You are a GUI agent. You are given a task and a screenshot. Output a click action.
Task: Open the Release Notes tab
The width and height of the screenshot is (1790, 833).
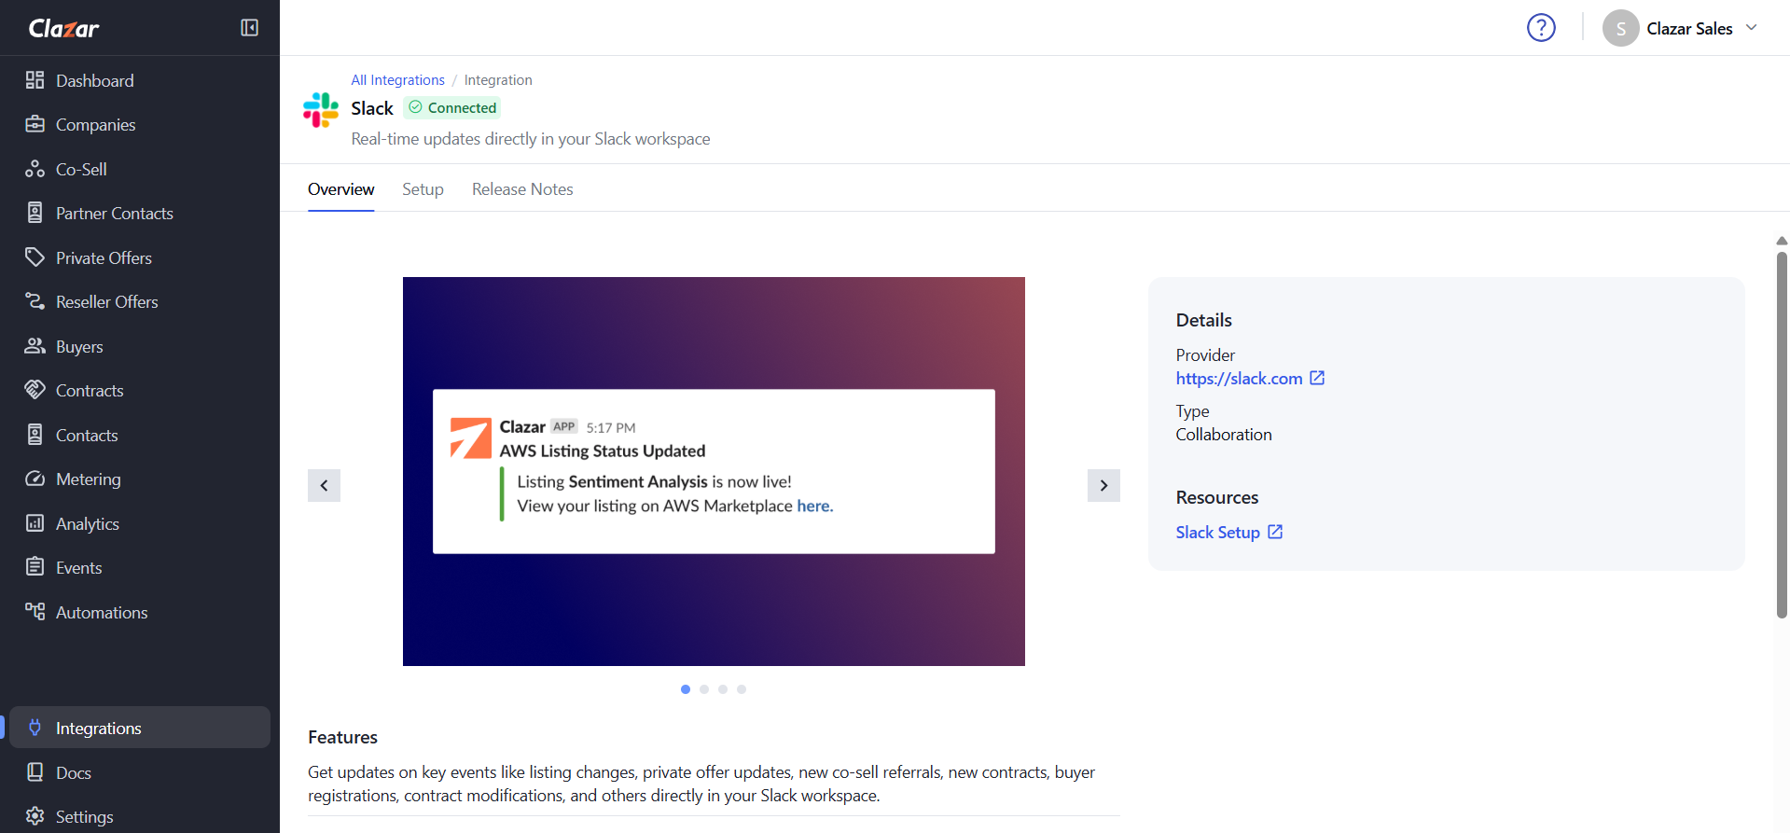(522, 189)
